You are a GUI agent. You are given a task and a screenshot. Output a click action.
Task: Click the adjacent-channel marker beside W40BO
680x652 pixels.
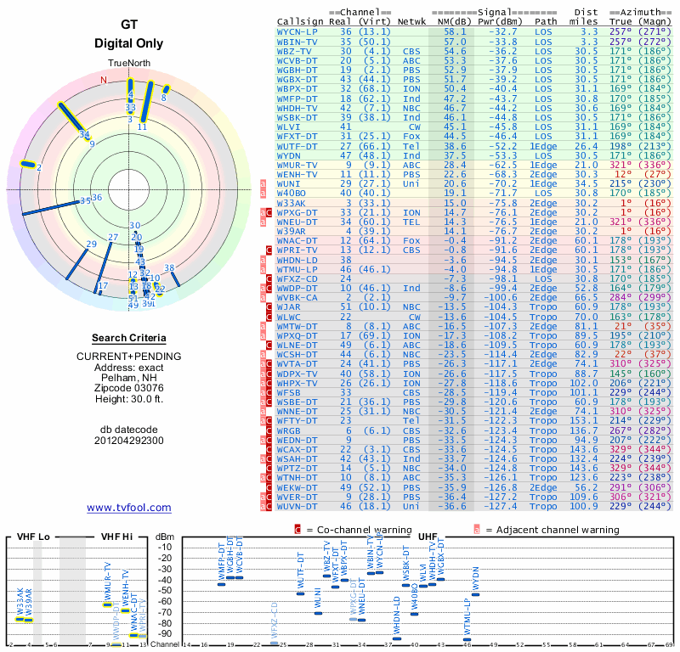[263, 194]
